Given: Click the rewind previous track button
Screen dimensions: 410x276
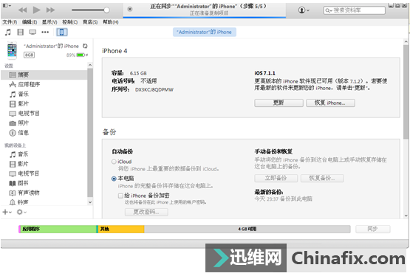Looking at the screenshot, I should pos(23,10).
